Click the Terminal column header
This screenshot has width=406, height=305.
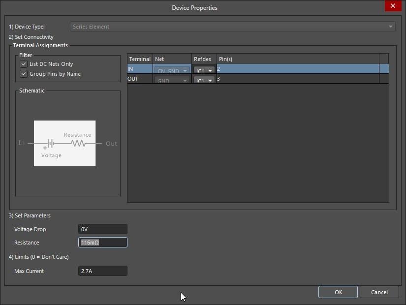pyautogui.click(x=140, y=59)
